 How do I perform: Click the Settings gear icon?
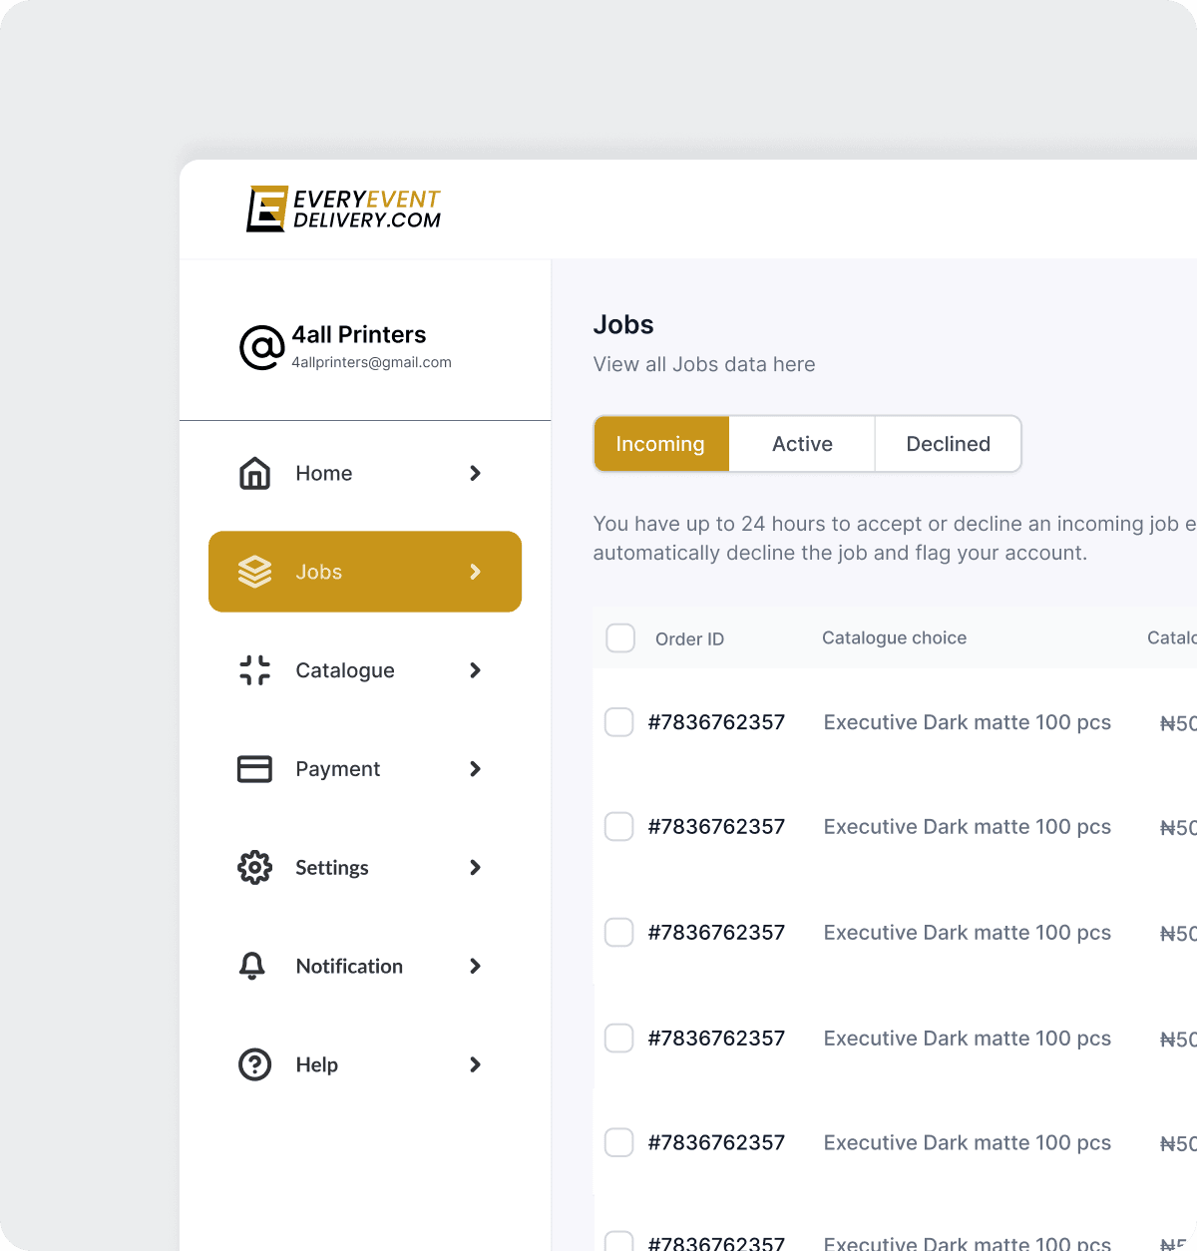(x=254, y=868)
